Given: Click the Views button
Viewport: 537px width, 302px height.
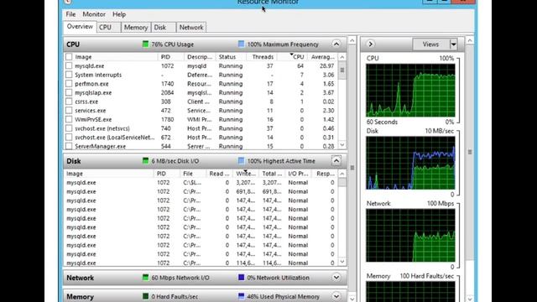Looking at the screenshot, I should pyautogui.click(x=430, y=44).
